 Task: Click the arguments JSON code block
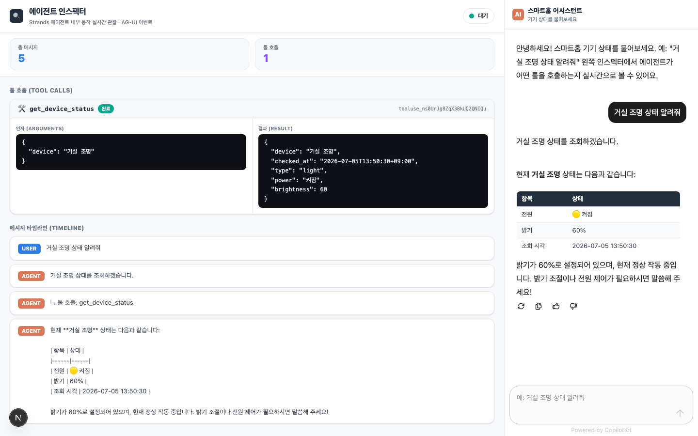click(x=131, y=152)
